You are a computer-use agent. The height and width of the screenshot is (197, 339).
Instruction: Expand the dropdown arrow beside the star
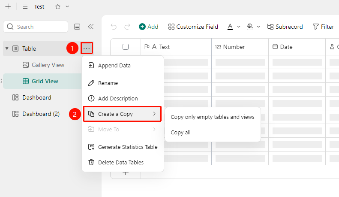67,6
